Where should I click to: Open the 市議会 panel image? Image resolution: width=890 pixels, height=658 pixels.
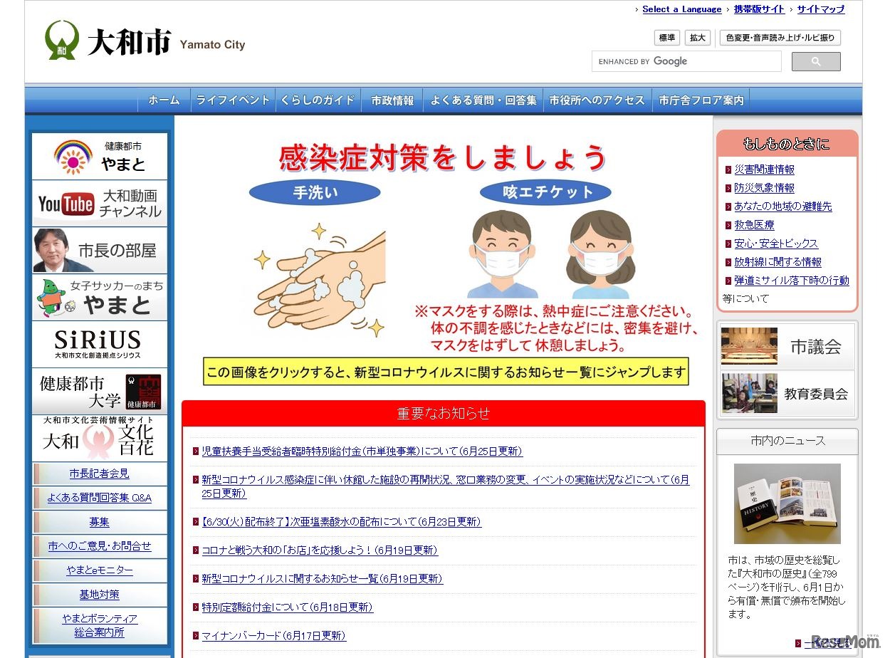click(x=749, y=345)
